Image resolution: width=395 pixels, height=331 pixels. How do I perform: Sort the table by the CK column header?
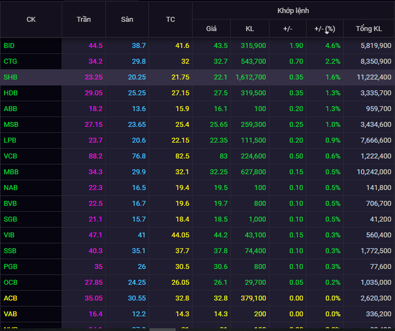(31, 19)
